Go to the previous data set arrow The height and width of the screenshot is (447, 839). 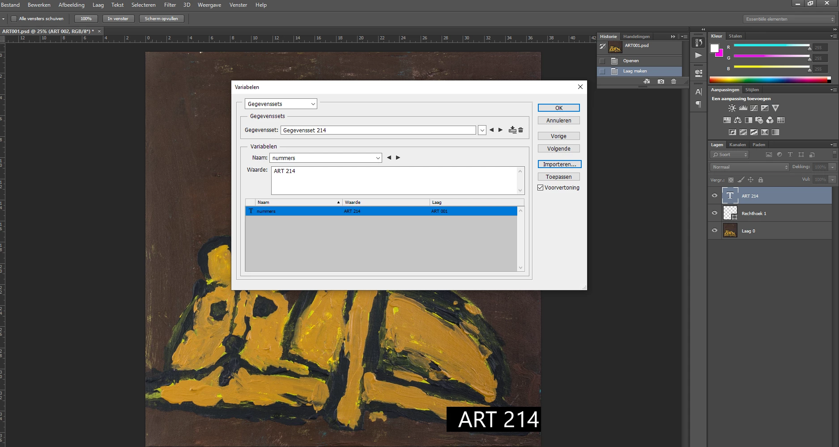(492, 130)
